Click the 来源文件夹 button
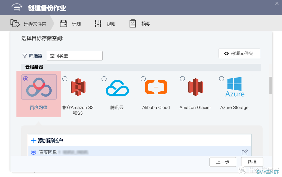This screenshot has height=177, width=282. point(239,54)
